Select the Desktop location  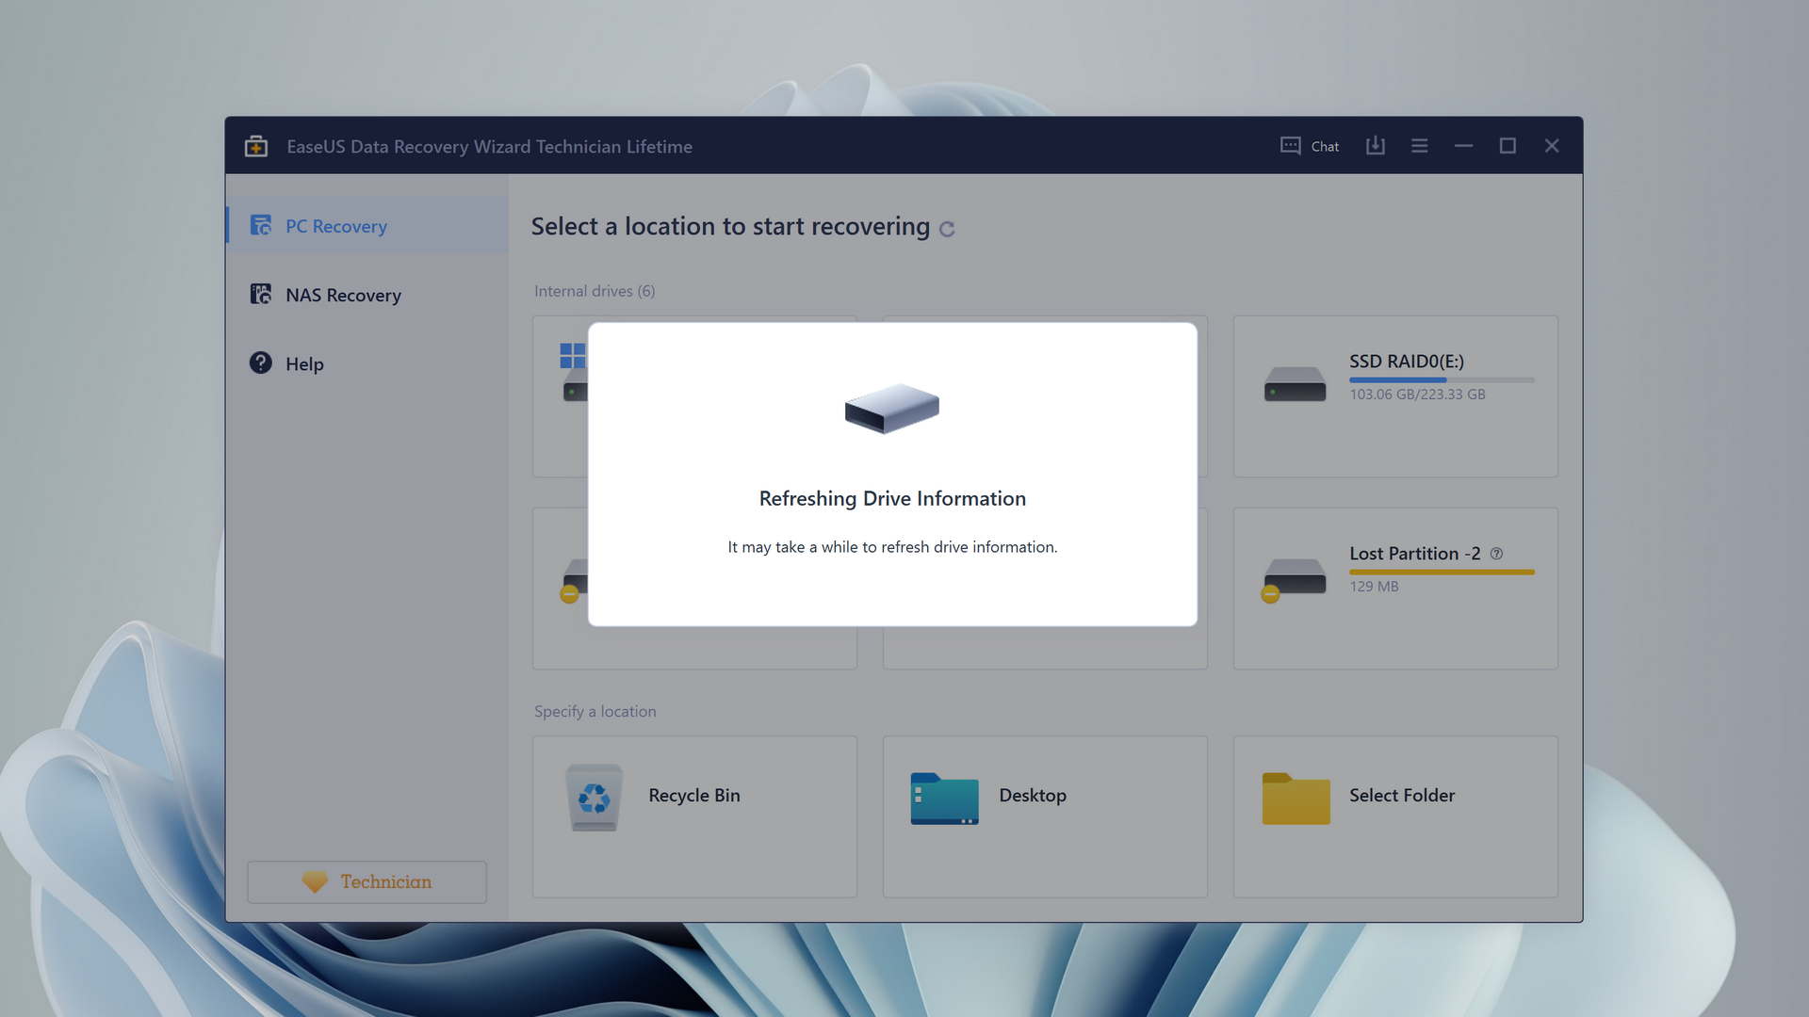(x=1045, y=816)
